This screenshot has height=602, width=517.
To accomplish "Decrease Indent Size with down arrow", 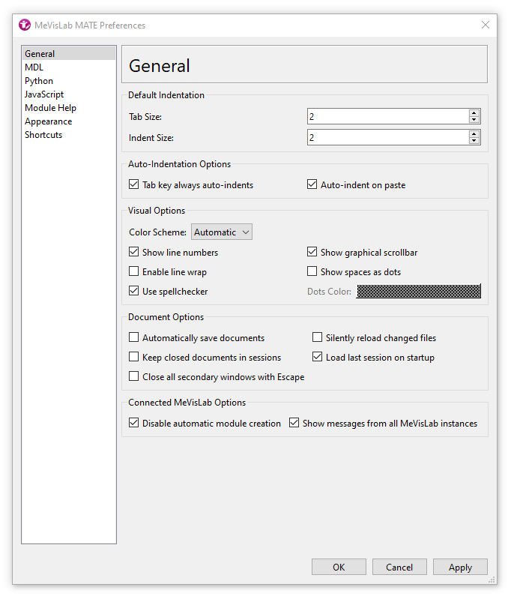I will pyautogui.click(x=474, y=141).
